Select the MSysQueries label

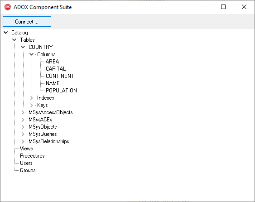click(43, 134)
